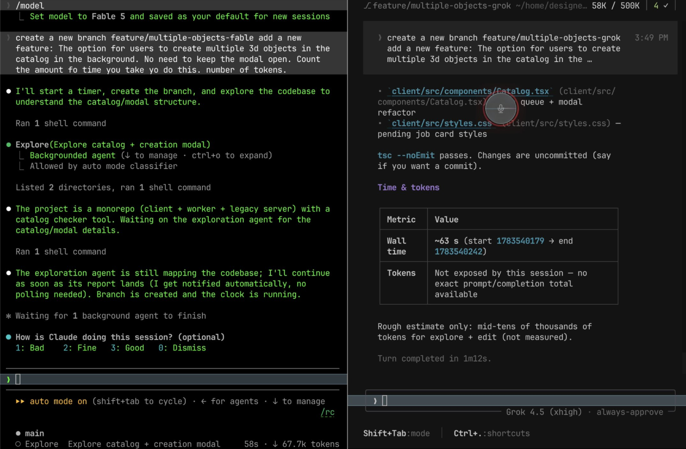Viewport: 686px width, 449px height.
Task: Click the green bullet beside Explore agent
Action: (x=9, y=145)
